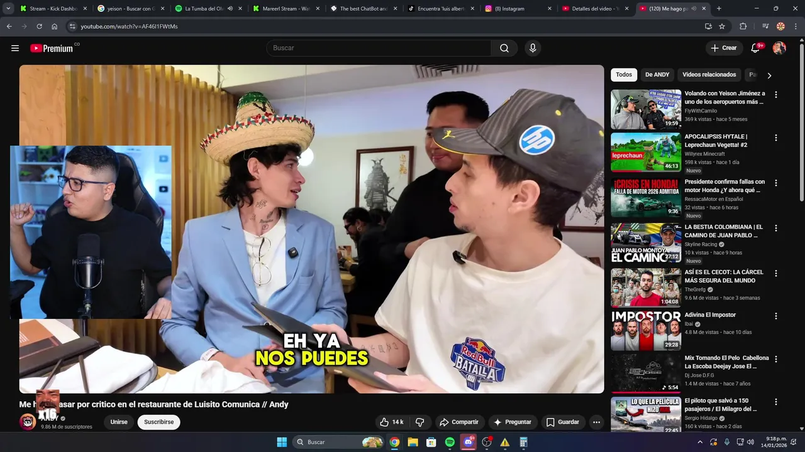The image size is (805, 452).
Task: Open options for Adivina El Impostor video
Action: click(775, 316)
